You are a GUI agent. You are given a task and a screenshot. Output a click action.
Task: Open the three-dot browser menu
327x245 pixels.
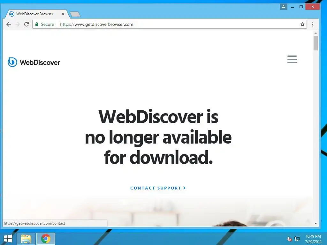[x=313, y=24]
